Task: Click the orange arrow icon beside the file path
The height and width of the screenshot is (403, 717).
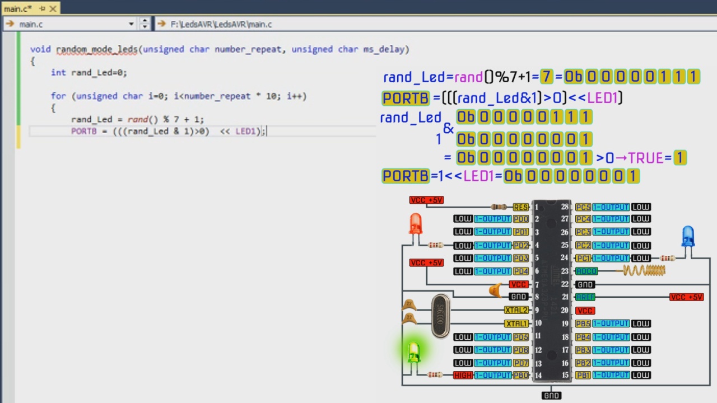Action: (162, 24)
